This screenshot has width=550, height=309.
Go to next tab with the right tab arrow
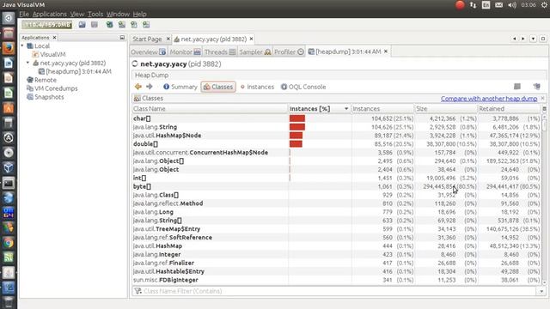click(x=523, y=39)
